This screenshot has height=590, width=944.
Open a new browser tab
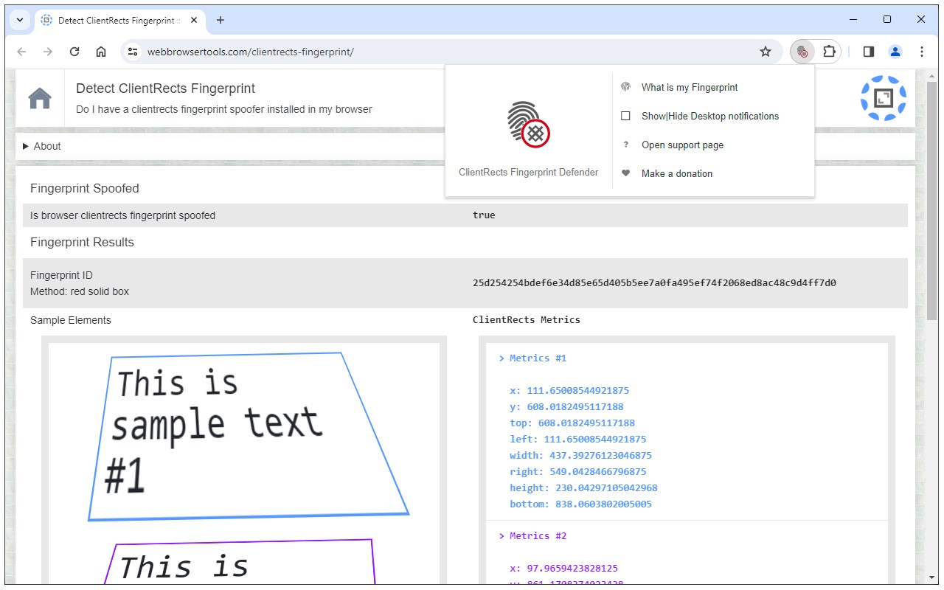pos(221,20)
